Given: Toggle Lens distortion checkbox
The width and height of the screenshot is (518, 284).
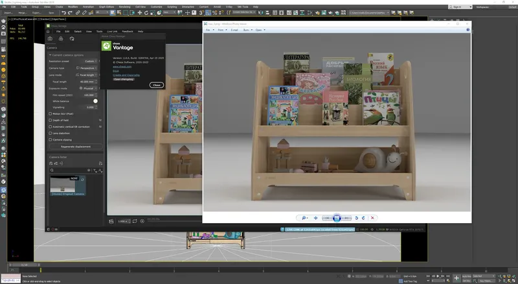Looking at the screenshot, I should pos(51,133).
